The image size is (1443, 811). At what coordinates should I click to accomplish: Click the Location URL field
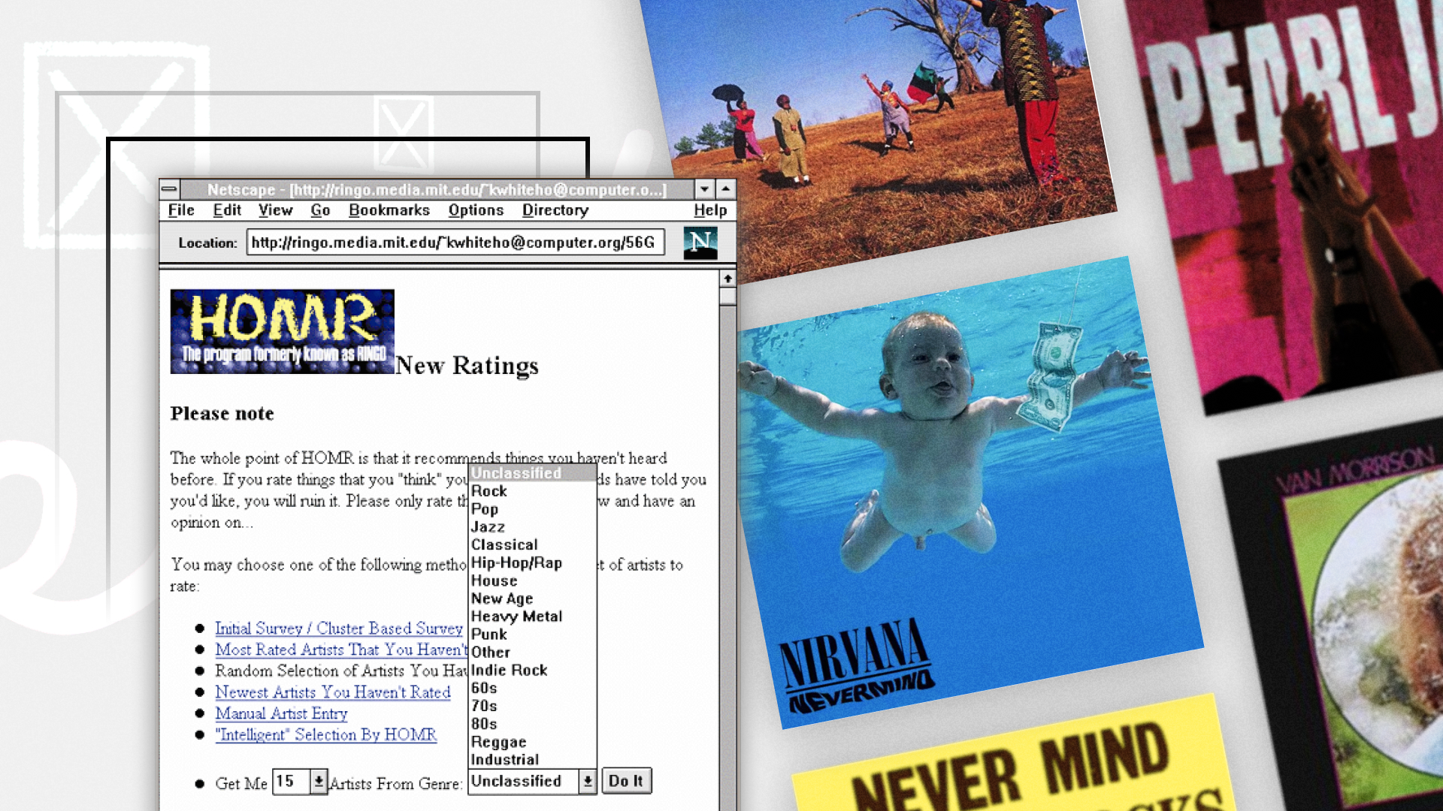click(455, 243)
